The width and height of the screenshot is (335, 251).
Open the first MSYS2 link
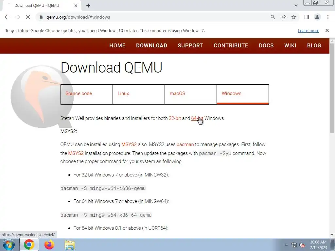[x=129, y=144]
